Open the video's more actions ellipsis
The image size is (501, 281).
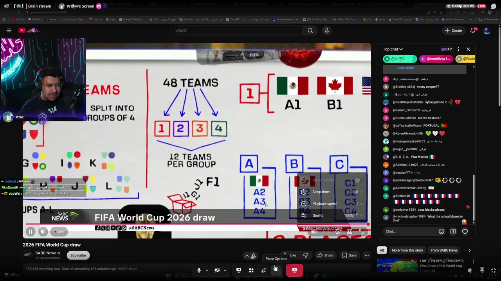tap(367, 255)
